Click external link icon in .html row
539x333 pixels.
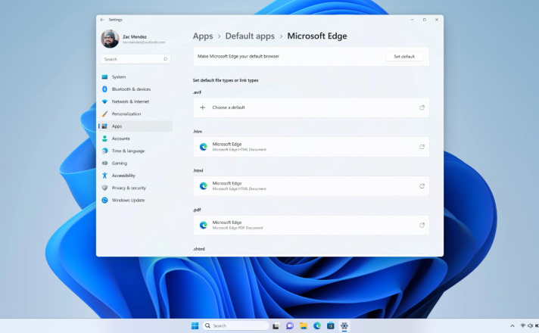pos(422,186)
